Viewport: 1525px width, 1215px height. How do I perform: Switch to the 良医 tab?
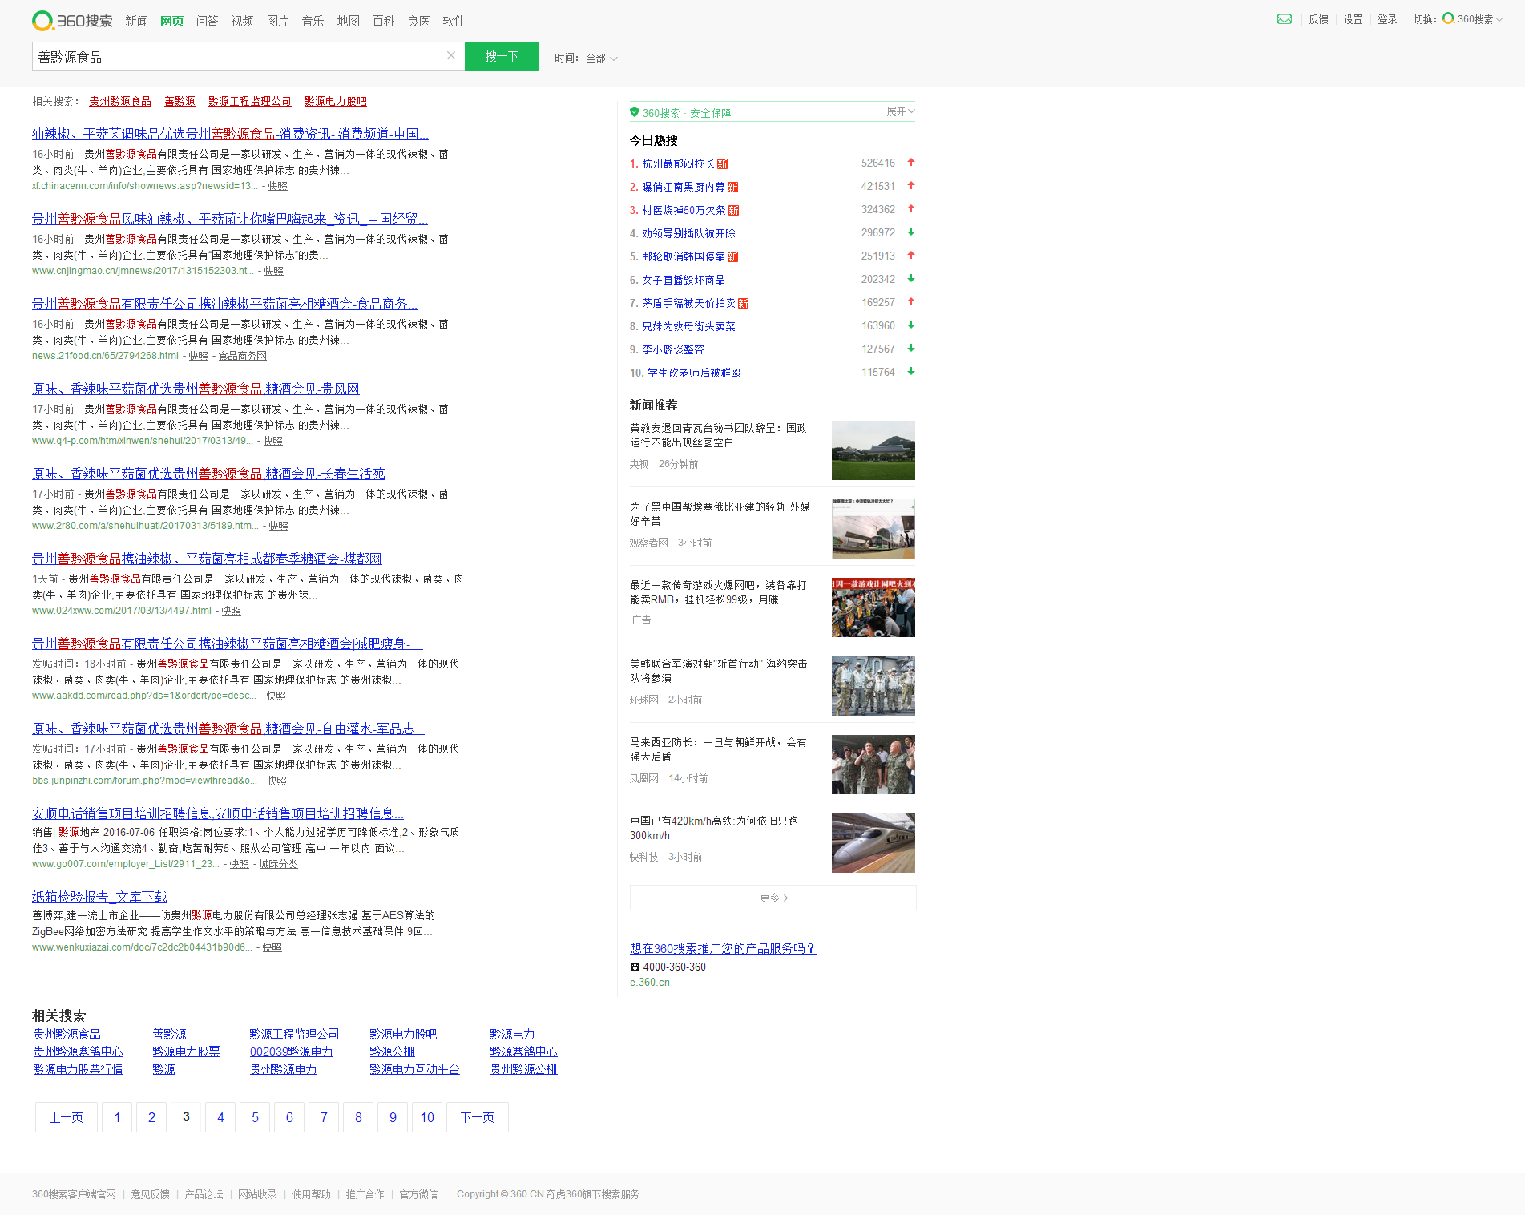click(418, 21)
